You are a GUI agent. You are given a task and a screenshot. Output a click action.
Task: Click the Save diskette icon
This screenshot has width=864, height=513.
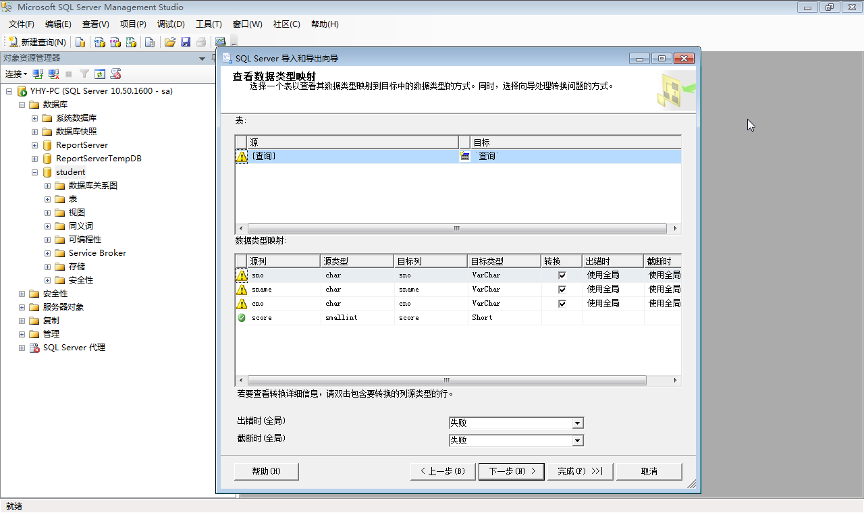[186, 42]
